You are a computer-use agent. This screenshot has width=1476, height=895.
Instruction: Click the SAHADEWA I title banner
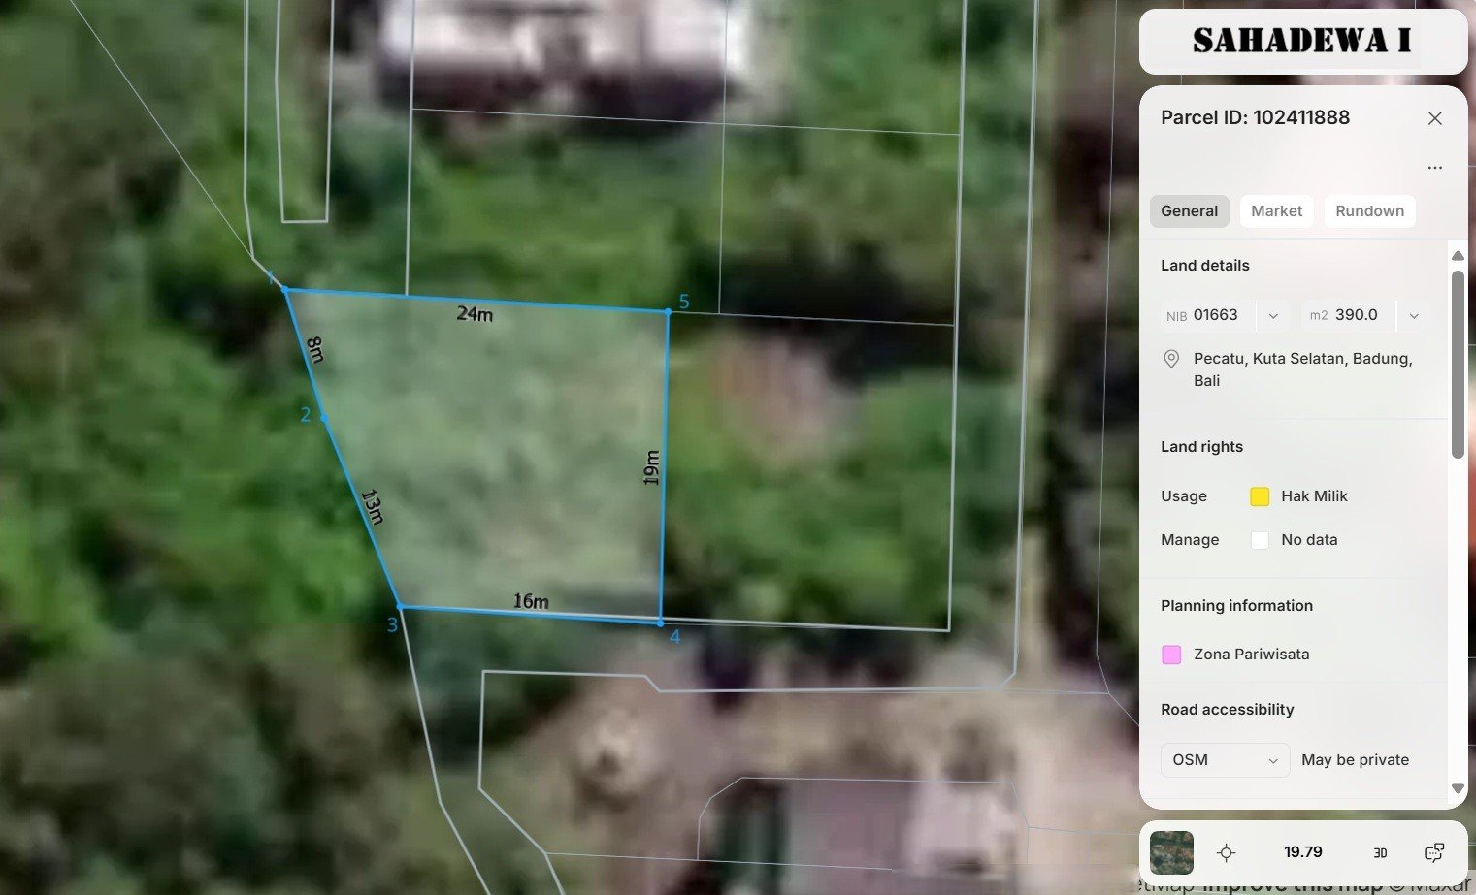click(x=1302, y=42)
